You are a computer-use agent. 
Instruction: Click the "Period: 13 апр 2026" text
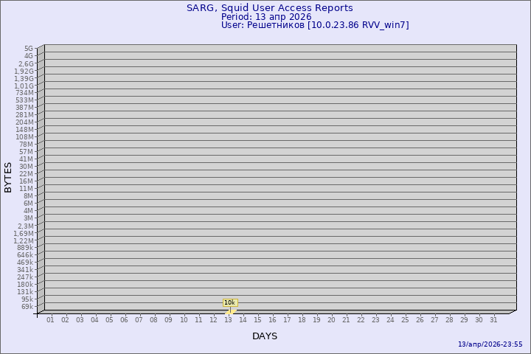click(266, 16)
